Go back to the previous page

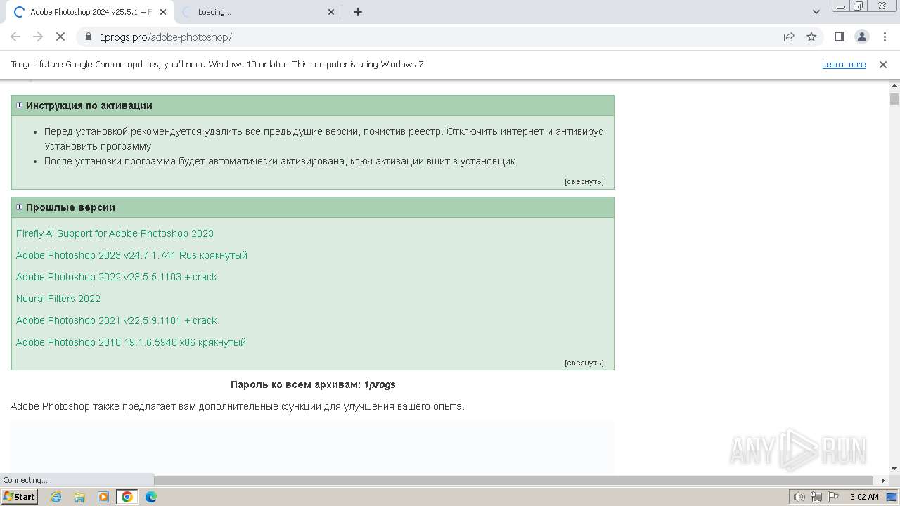tap(15, 37)
